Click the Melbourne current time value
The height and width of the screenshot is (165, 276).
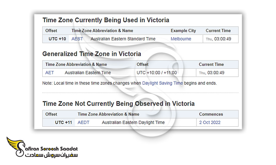[x=219, y=39]
